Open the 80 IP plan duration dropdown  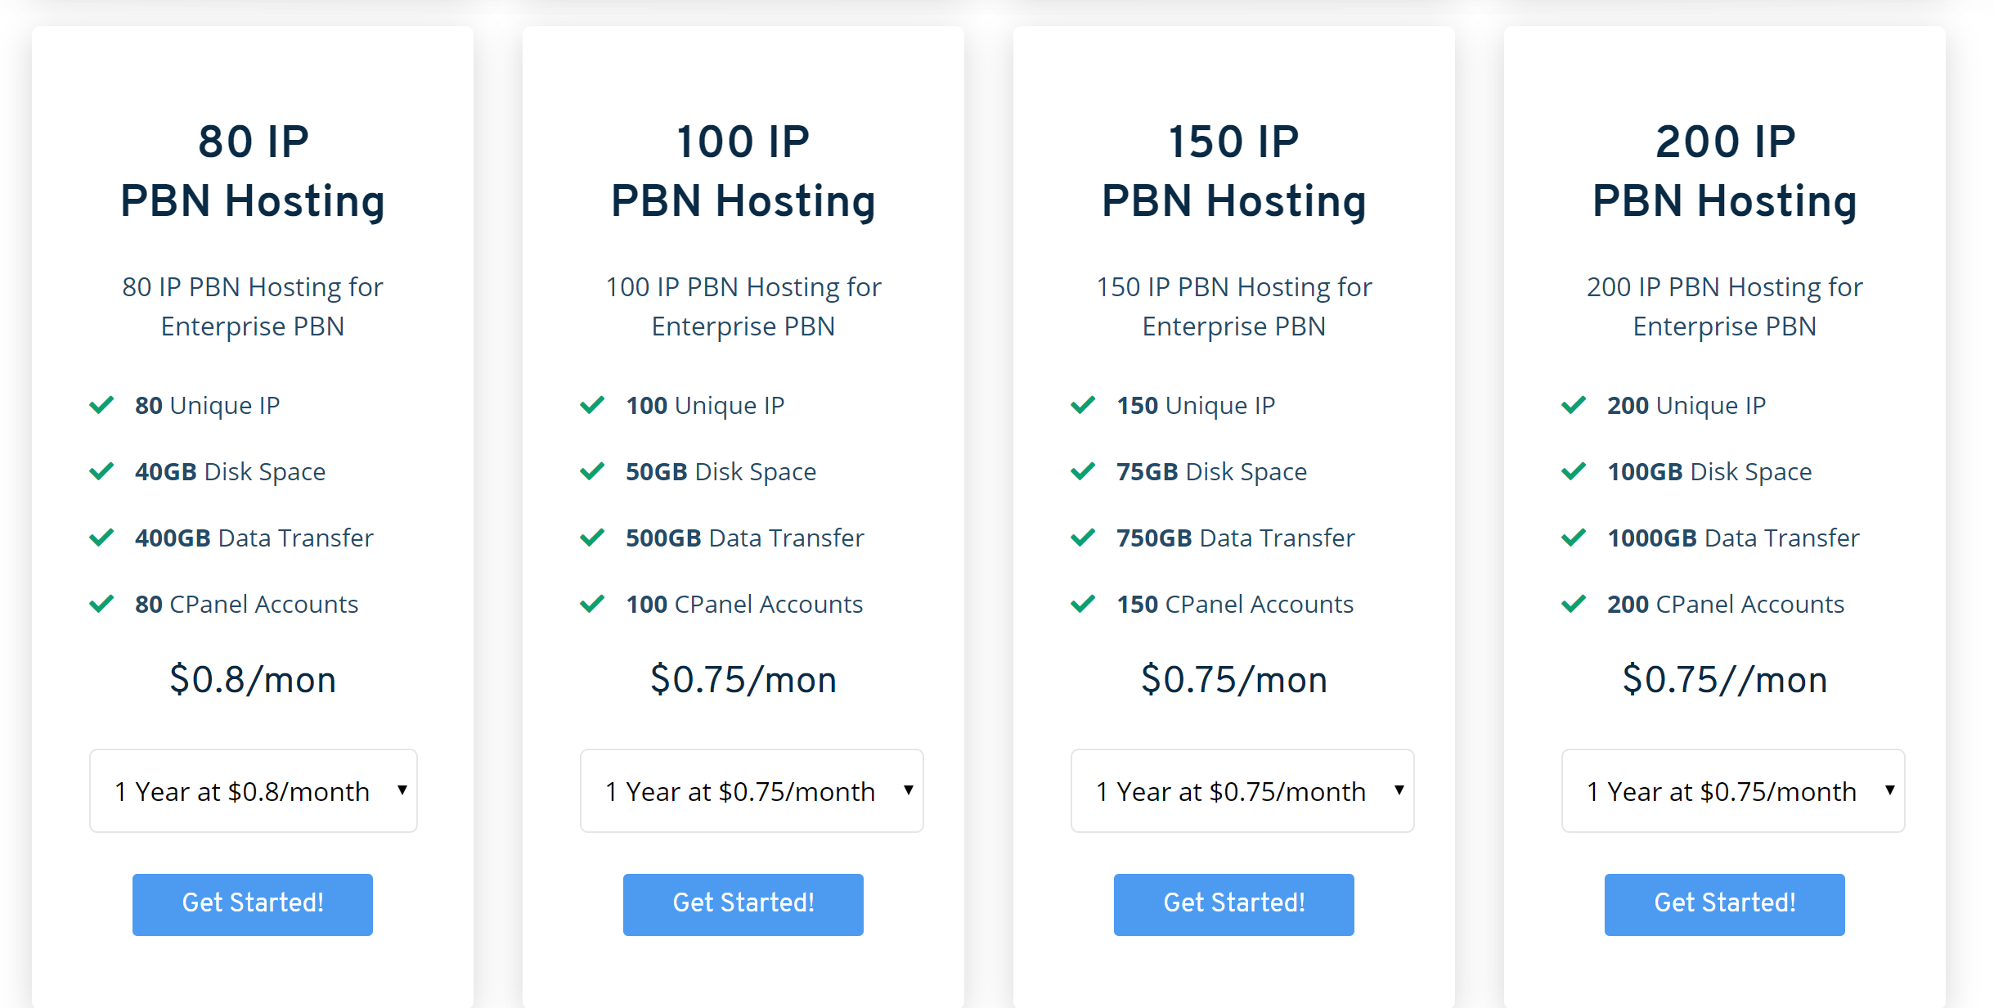point(252,790)
